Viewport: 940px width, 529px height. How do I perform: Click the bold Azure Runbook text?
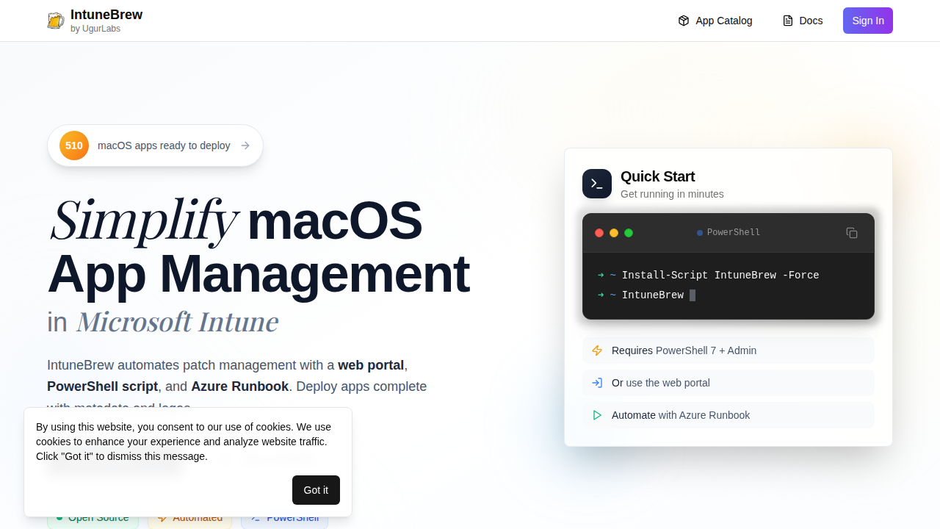(240, 386)
